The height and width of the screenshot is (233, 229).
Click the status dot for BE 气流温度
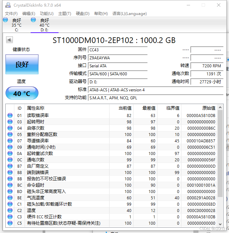click(10, 198)
